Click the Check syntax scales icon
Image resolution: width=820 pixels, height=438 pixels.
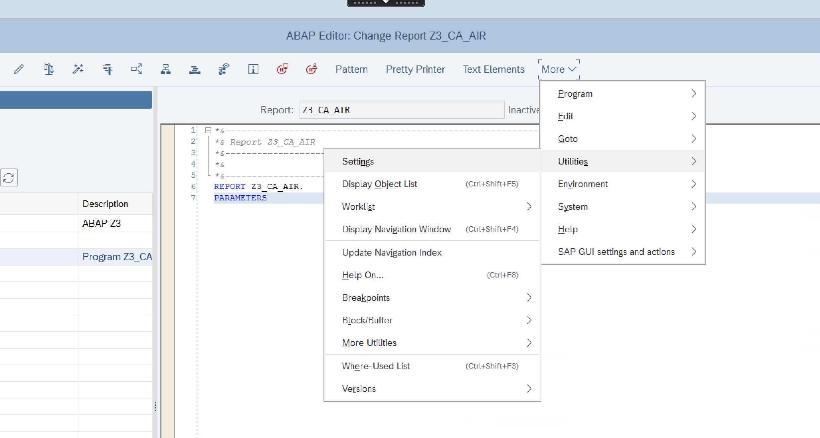[x=48, y=69]
